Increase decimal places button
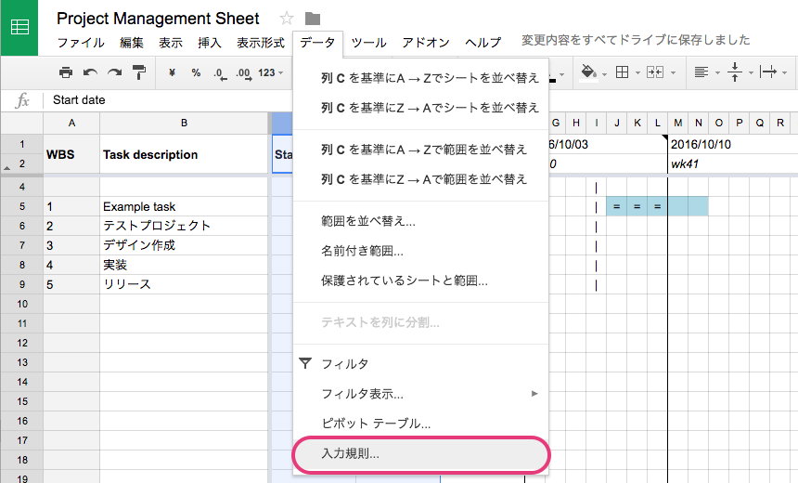Screen dimensions: 798x483 point(243,74)
